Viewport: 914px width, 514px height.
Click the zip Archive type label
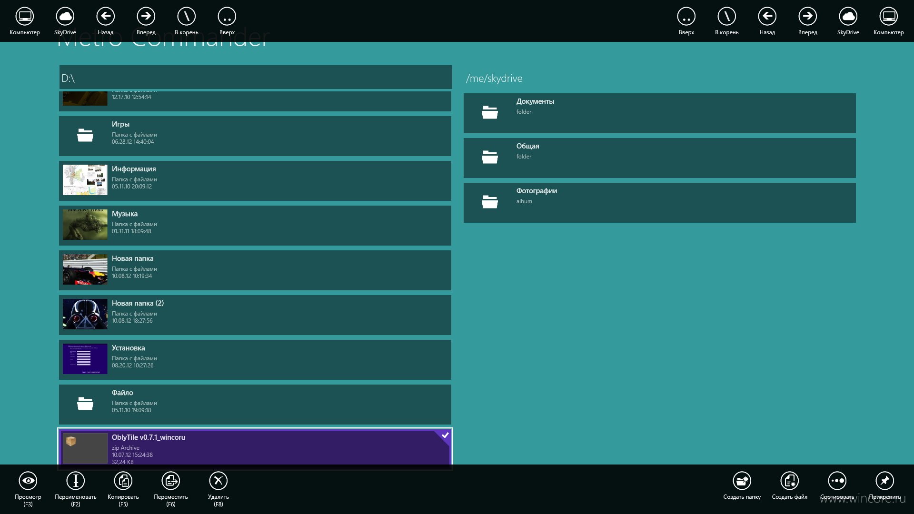(x=126, y=448)
